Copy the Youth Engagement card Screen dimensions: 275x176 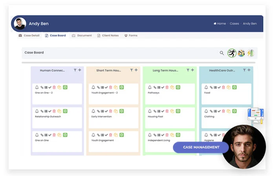pyautogui.click(x=116, y=135)
